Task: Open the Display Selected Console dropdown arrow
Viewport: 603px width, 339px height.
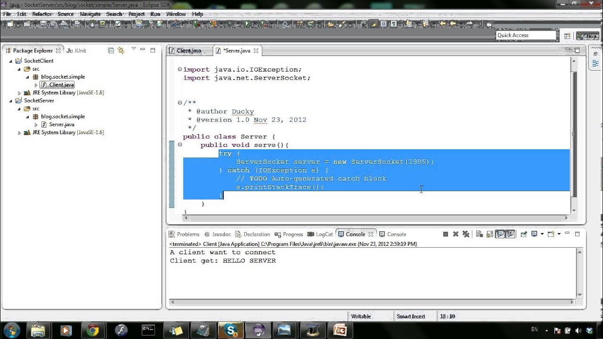Action: coord(542,234)
